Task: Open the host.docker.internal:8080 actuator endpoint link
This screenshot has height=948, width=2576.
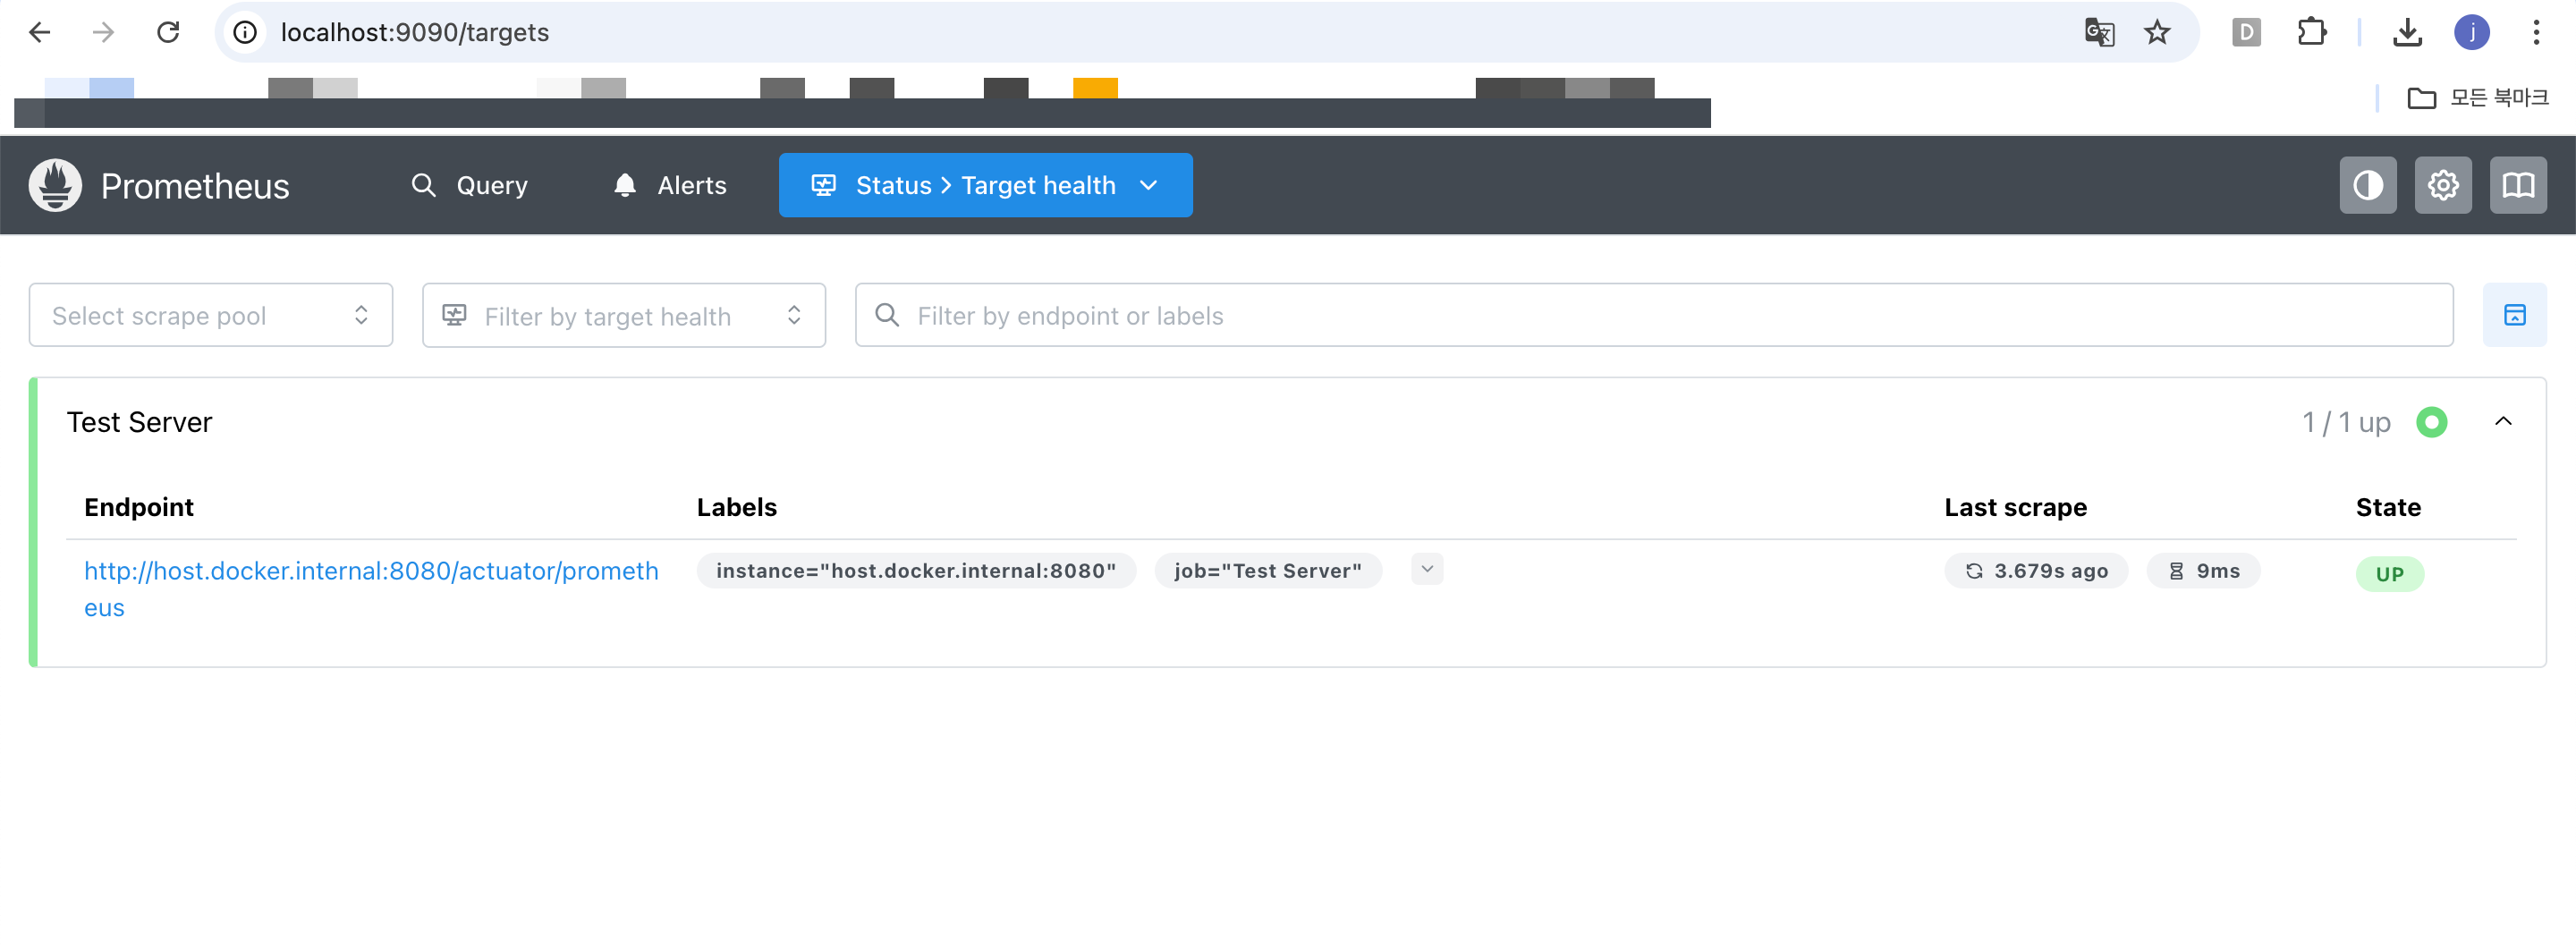Action: click(x=371, y=589)
